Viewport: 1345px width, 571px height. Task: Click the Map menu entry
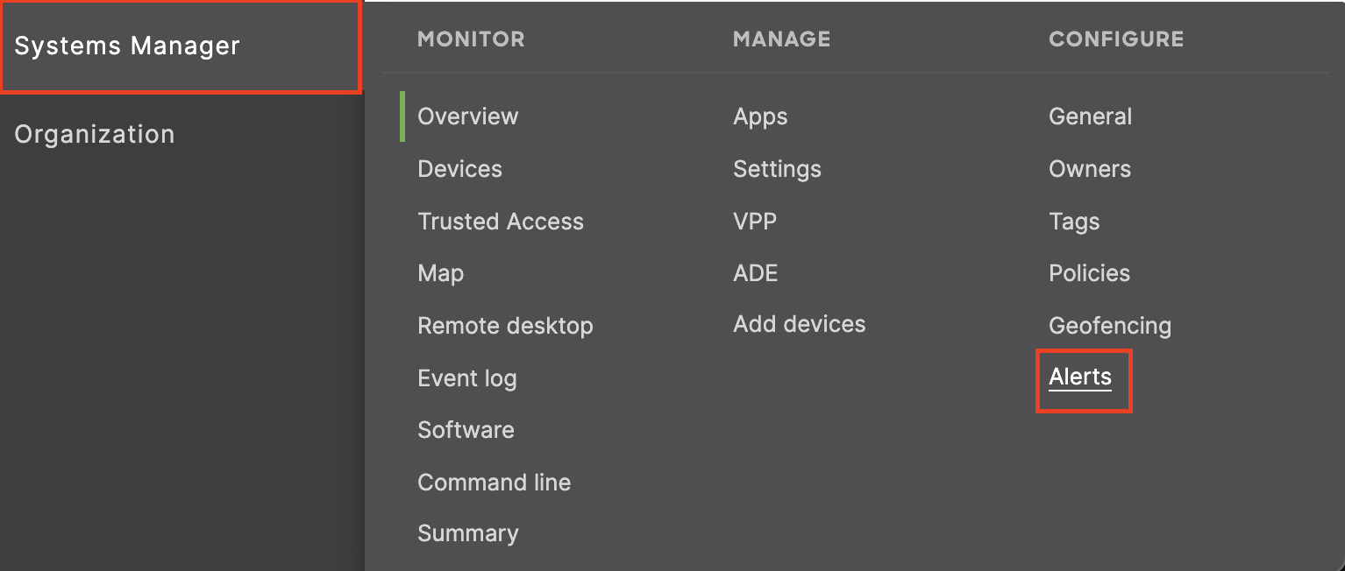tap(440, 273)
